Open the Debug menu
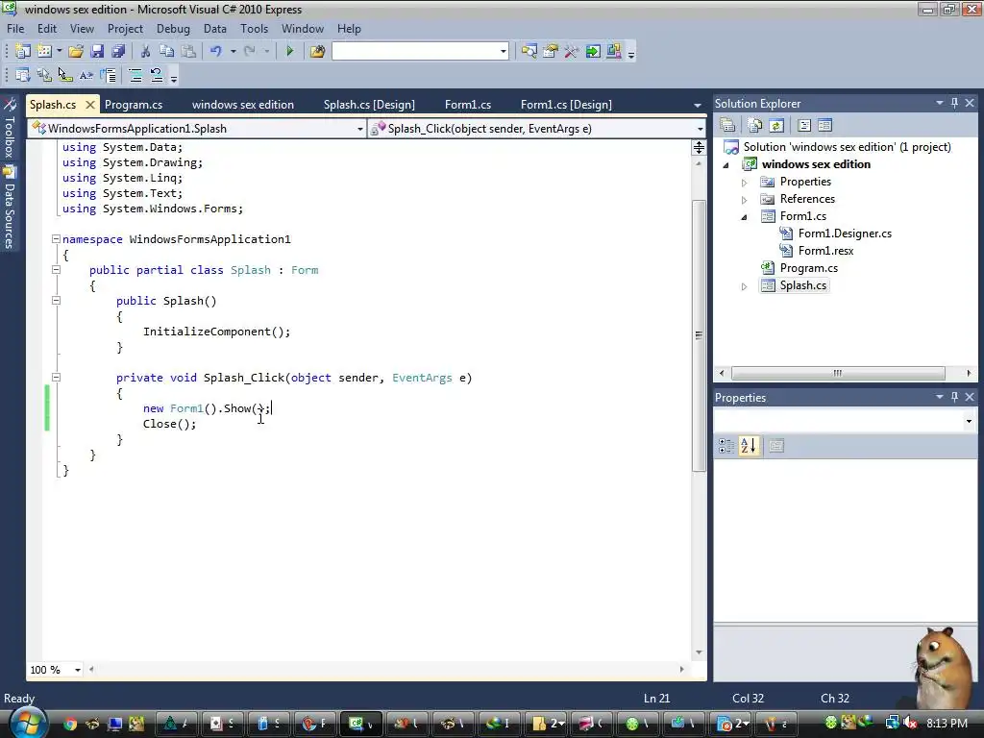984x738 pixels. click(x=173, y=29)
